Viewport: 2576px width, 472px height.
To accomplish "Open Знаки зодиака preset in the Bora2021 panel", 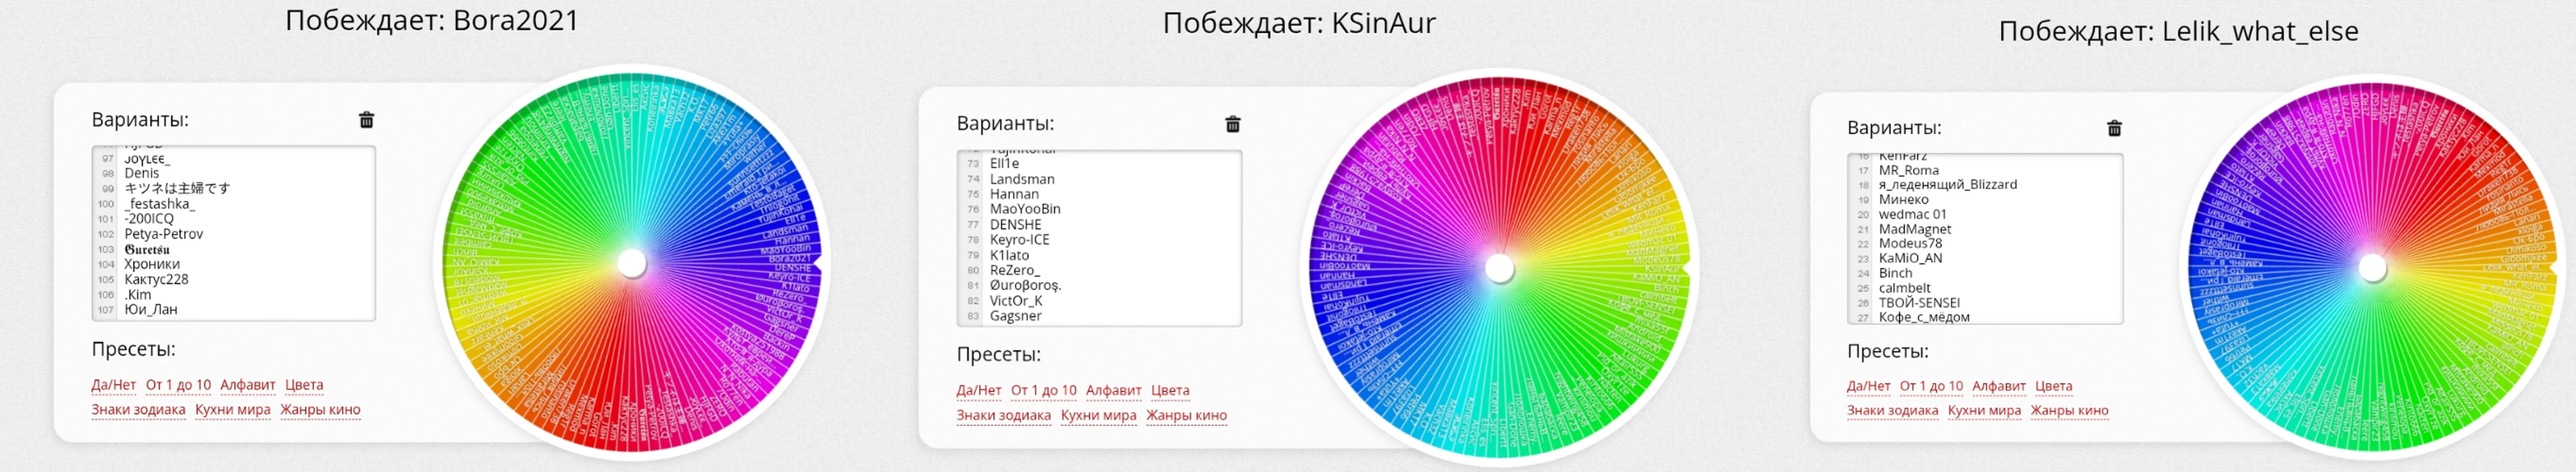I will (138, 410).
